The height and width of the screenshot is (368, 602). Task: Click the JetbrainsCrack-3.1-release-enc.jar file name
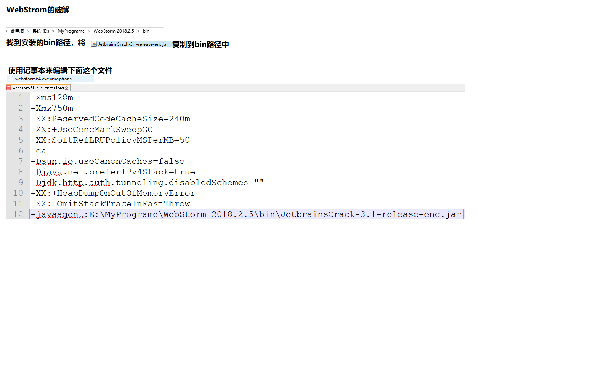[133, 44]
